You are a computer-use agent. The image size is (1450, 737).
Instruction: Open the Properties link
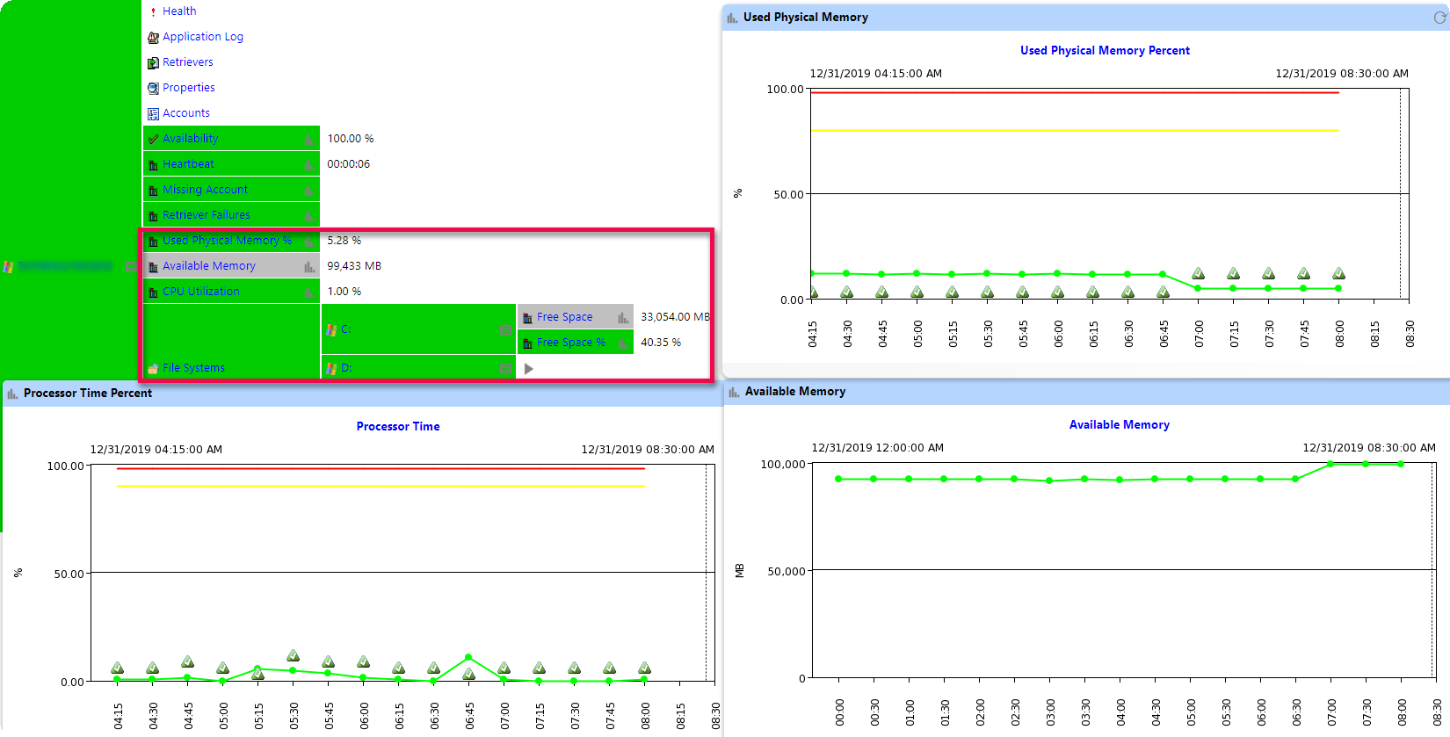click(188, 88)
